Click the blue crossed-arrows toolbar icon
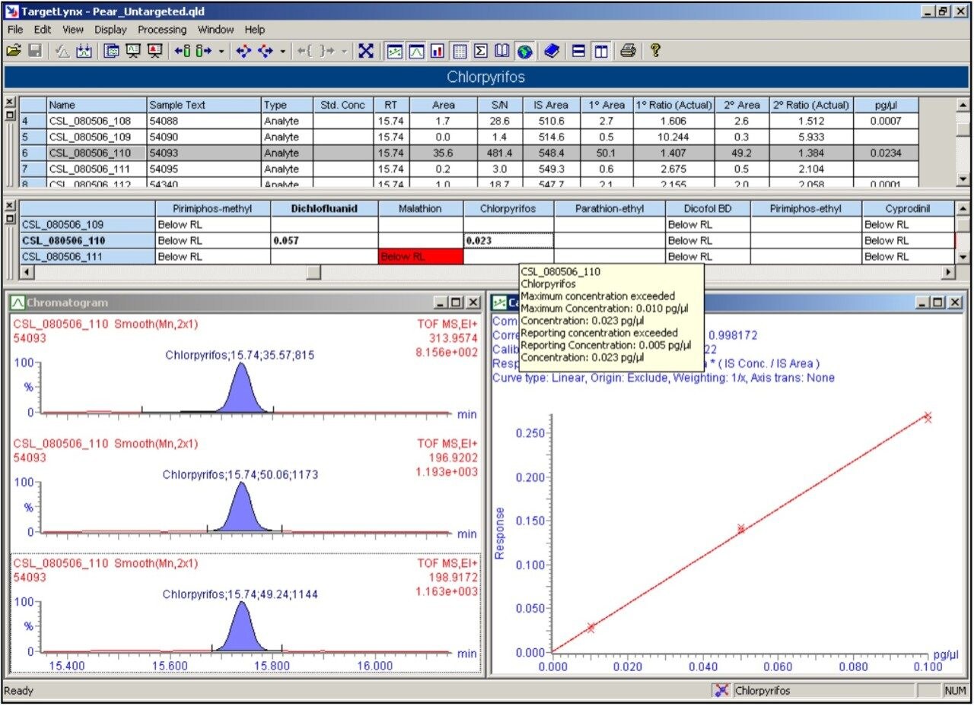This screenshot has width=974, height=706. (x=366, y=51)
